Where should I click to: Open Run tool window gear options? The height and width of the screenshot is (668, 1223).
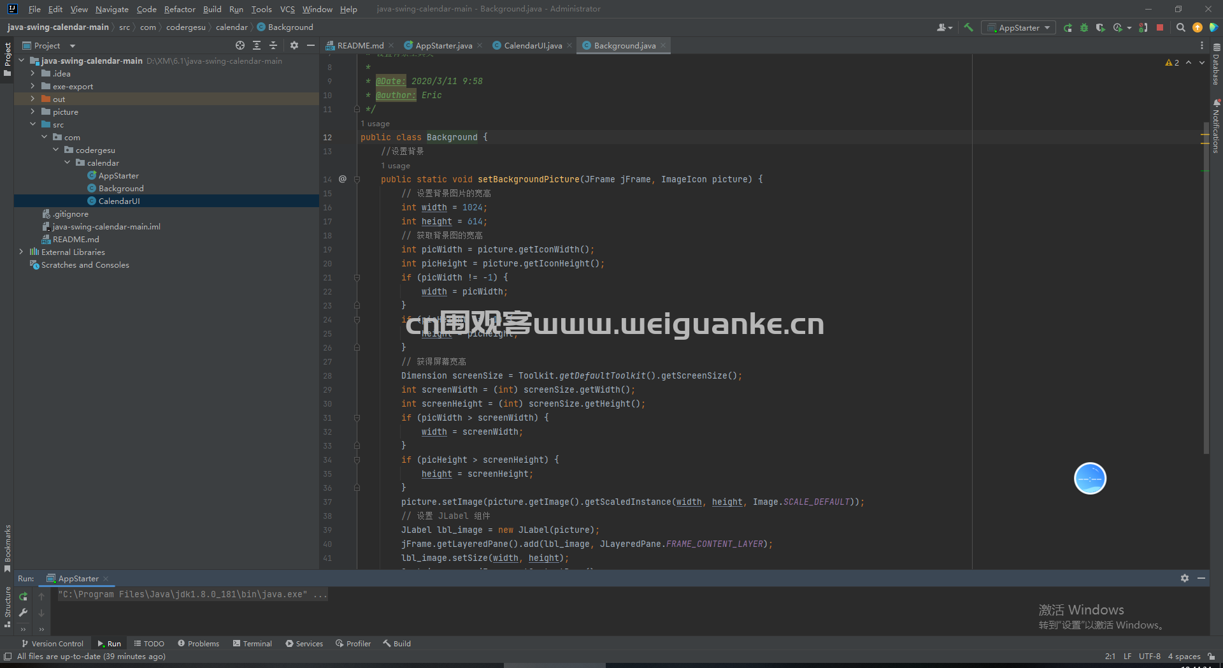1185,578
